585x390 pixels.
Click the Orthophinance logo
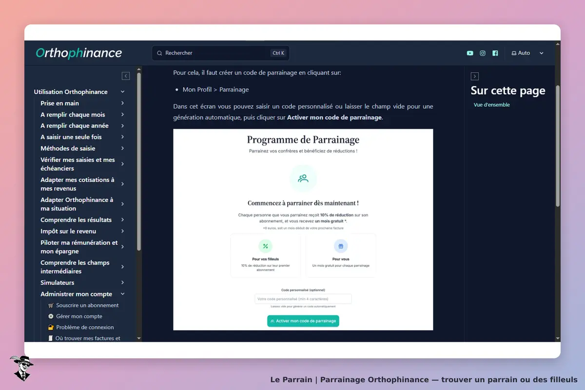click(x=79, y=53)
